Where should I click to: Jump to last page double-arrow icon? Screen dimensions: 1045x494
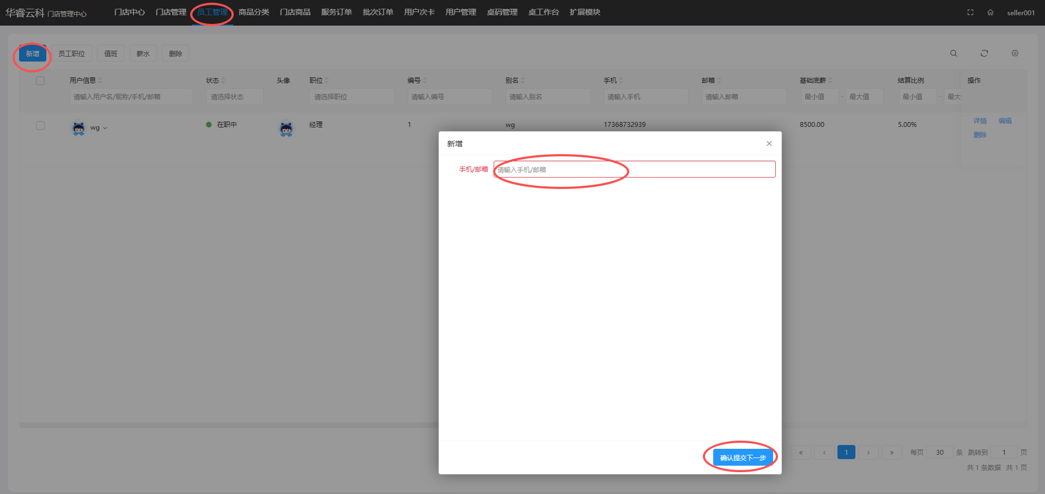pyautogui.click(x=891, y=453)
